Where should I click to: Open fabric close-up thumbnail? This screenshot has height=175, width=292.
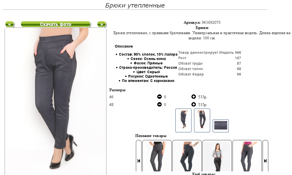pyautogui.click(x=221, y=126)
